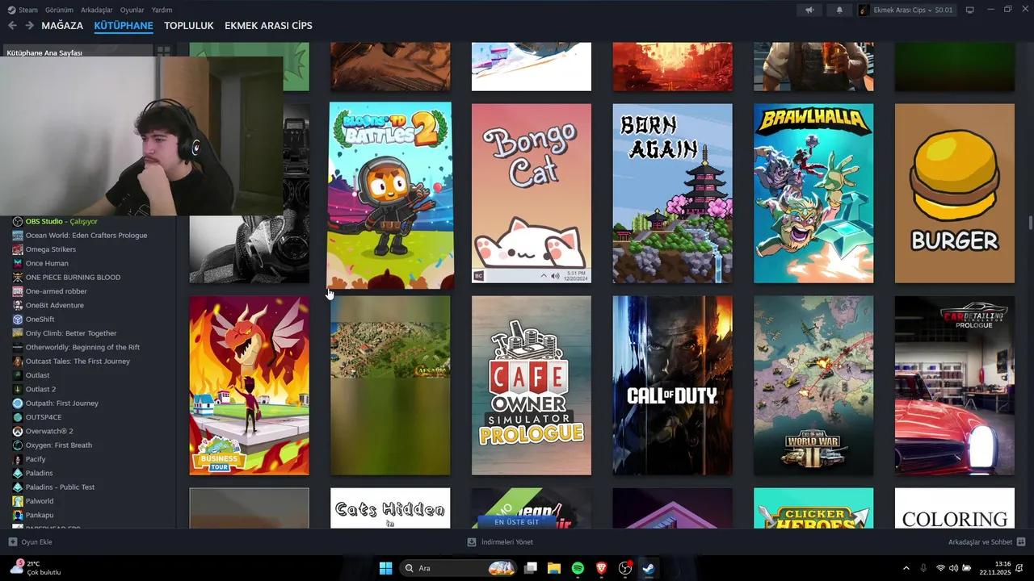The image size is (1034, 581).
Task: Open İndirmeleri Yönet downloads manager
Action: (500, 542)
